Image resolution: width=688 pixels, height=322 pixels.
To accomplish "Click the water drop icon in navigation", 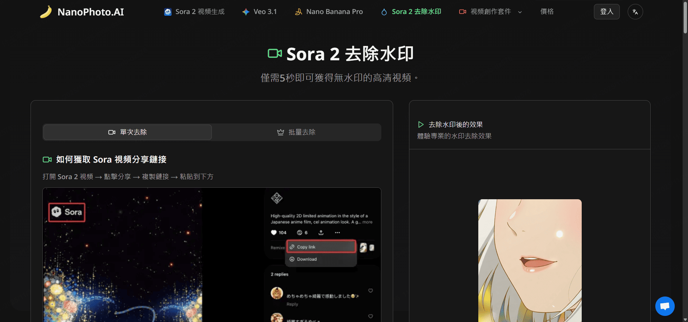I will [x=384, y=12].
